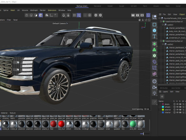Open the MoGraph Cloner icon
The height and width of the screenshot is (140, 186).
click(x=154, y=56)
